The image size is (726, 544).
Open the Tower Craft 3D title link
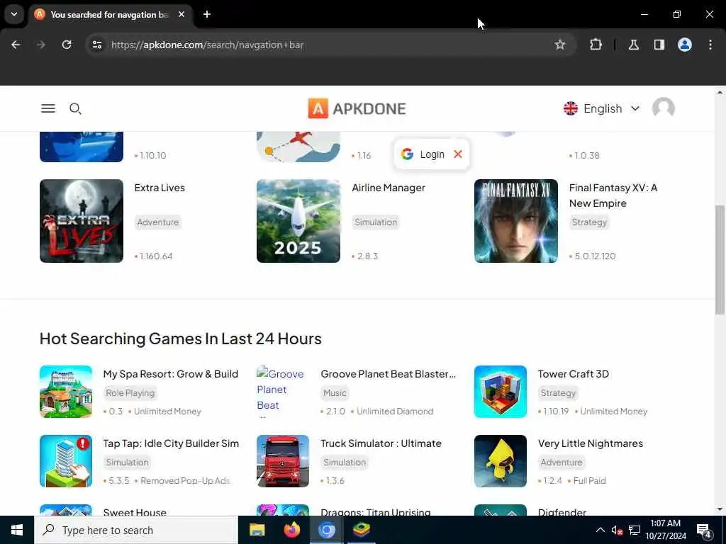coord(573,374)
